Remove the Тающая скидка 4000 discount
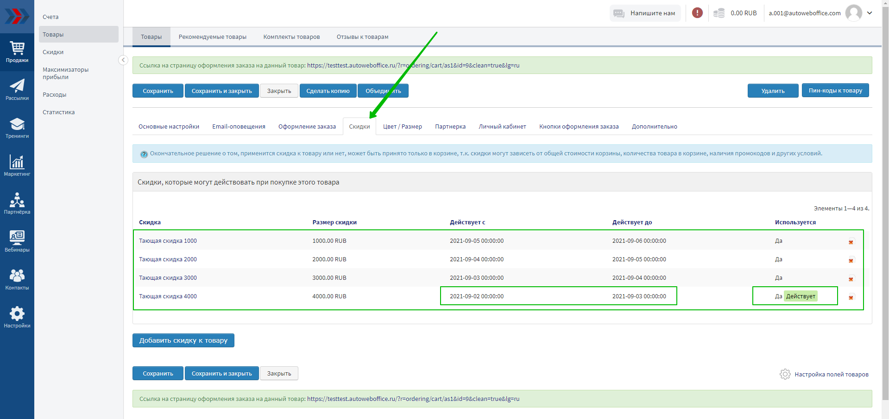This screenshot has height=419, width=889. pyautogui.click(x=851, y=297)
